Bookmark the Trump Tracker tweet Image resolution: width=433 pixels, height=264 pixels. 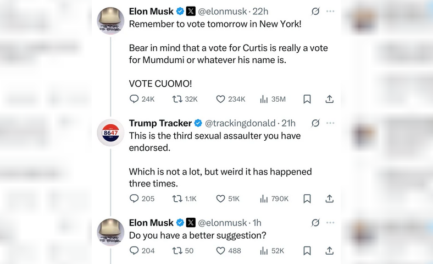point(307,199)
